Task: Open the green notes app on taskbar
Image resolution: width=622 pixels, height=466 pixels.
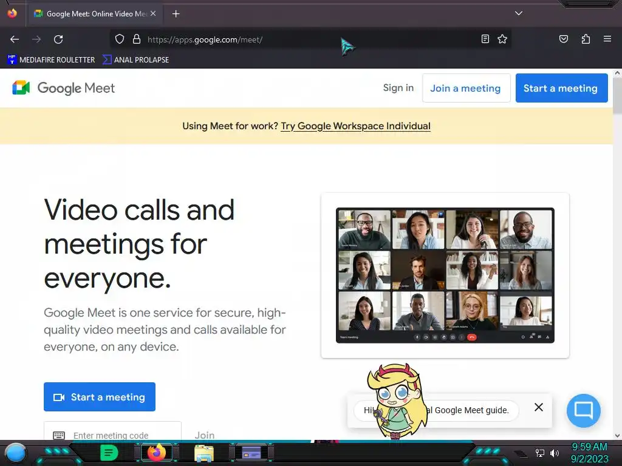Action: pyautogui.click(x=109, y=453)
